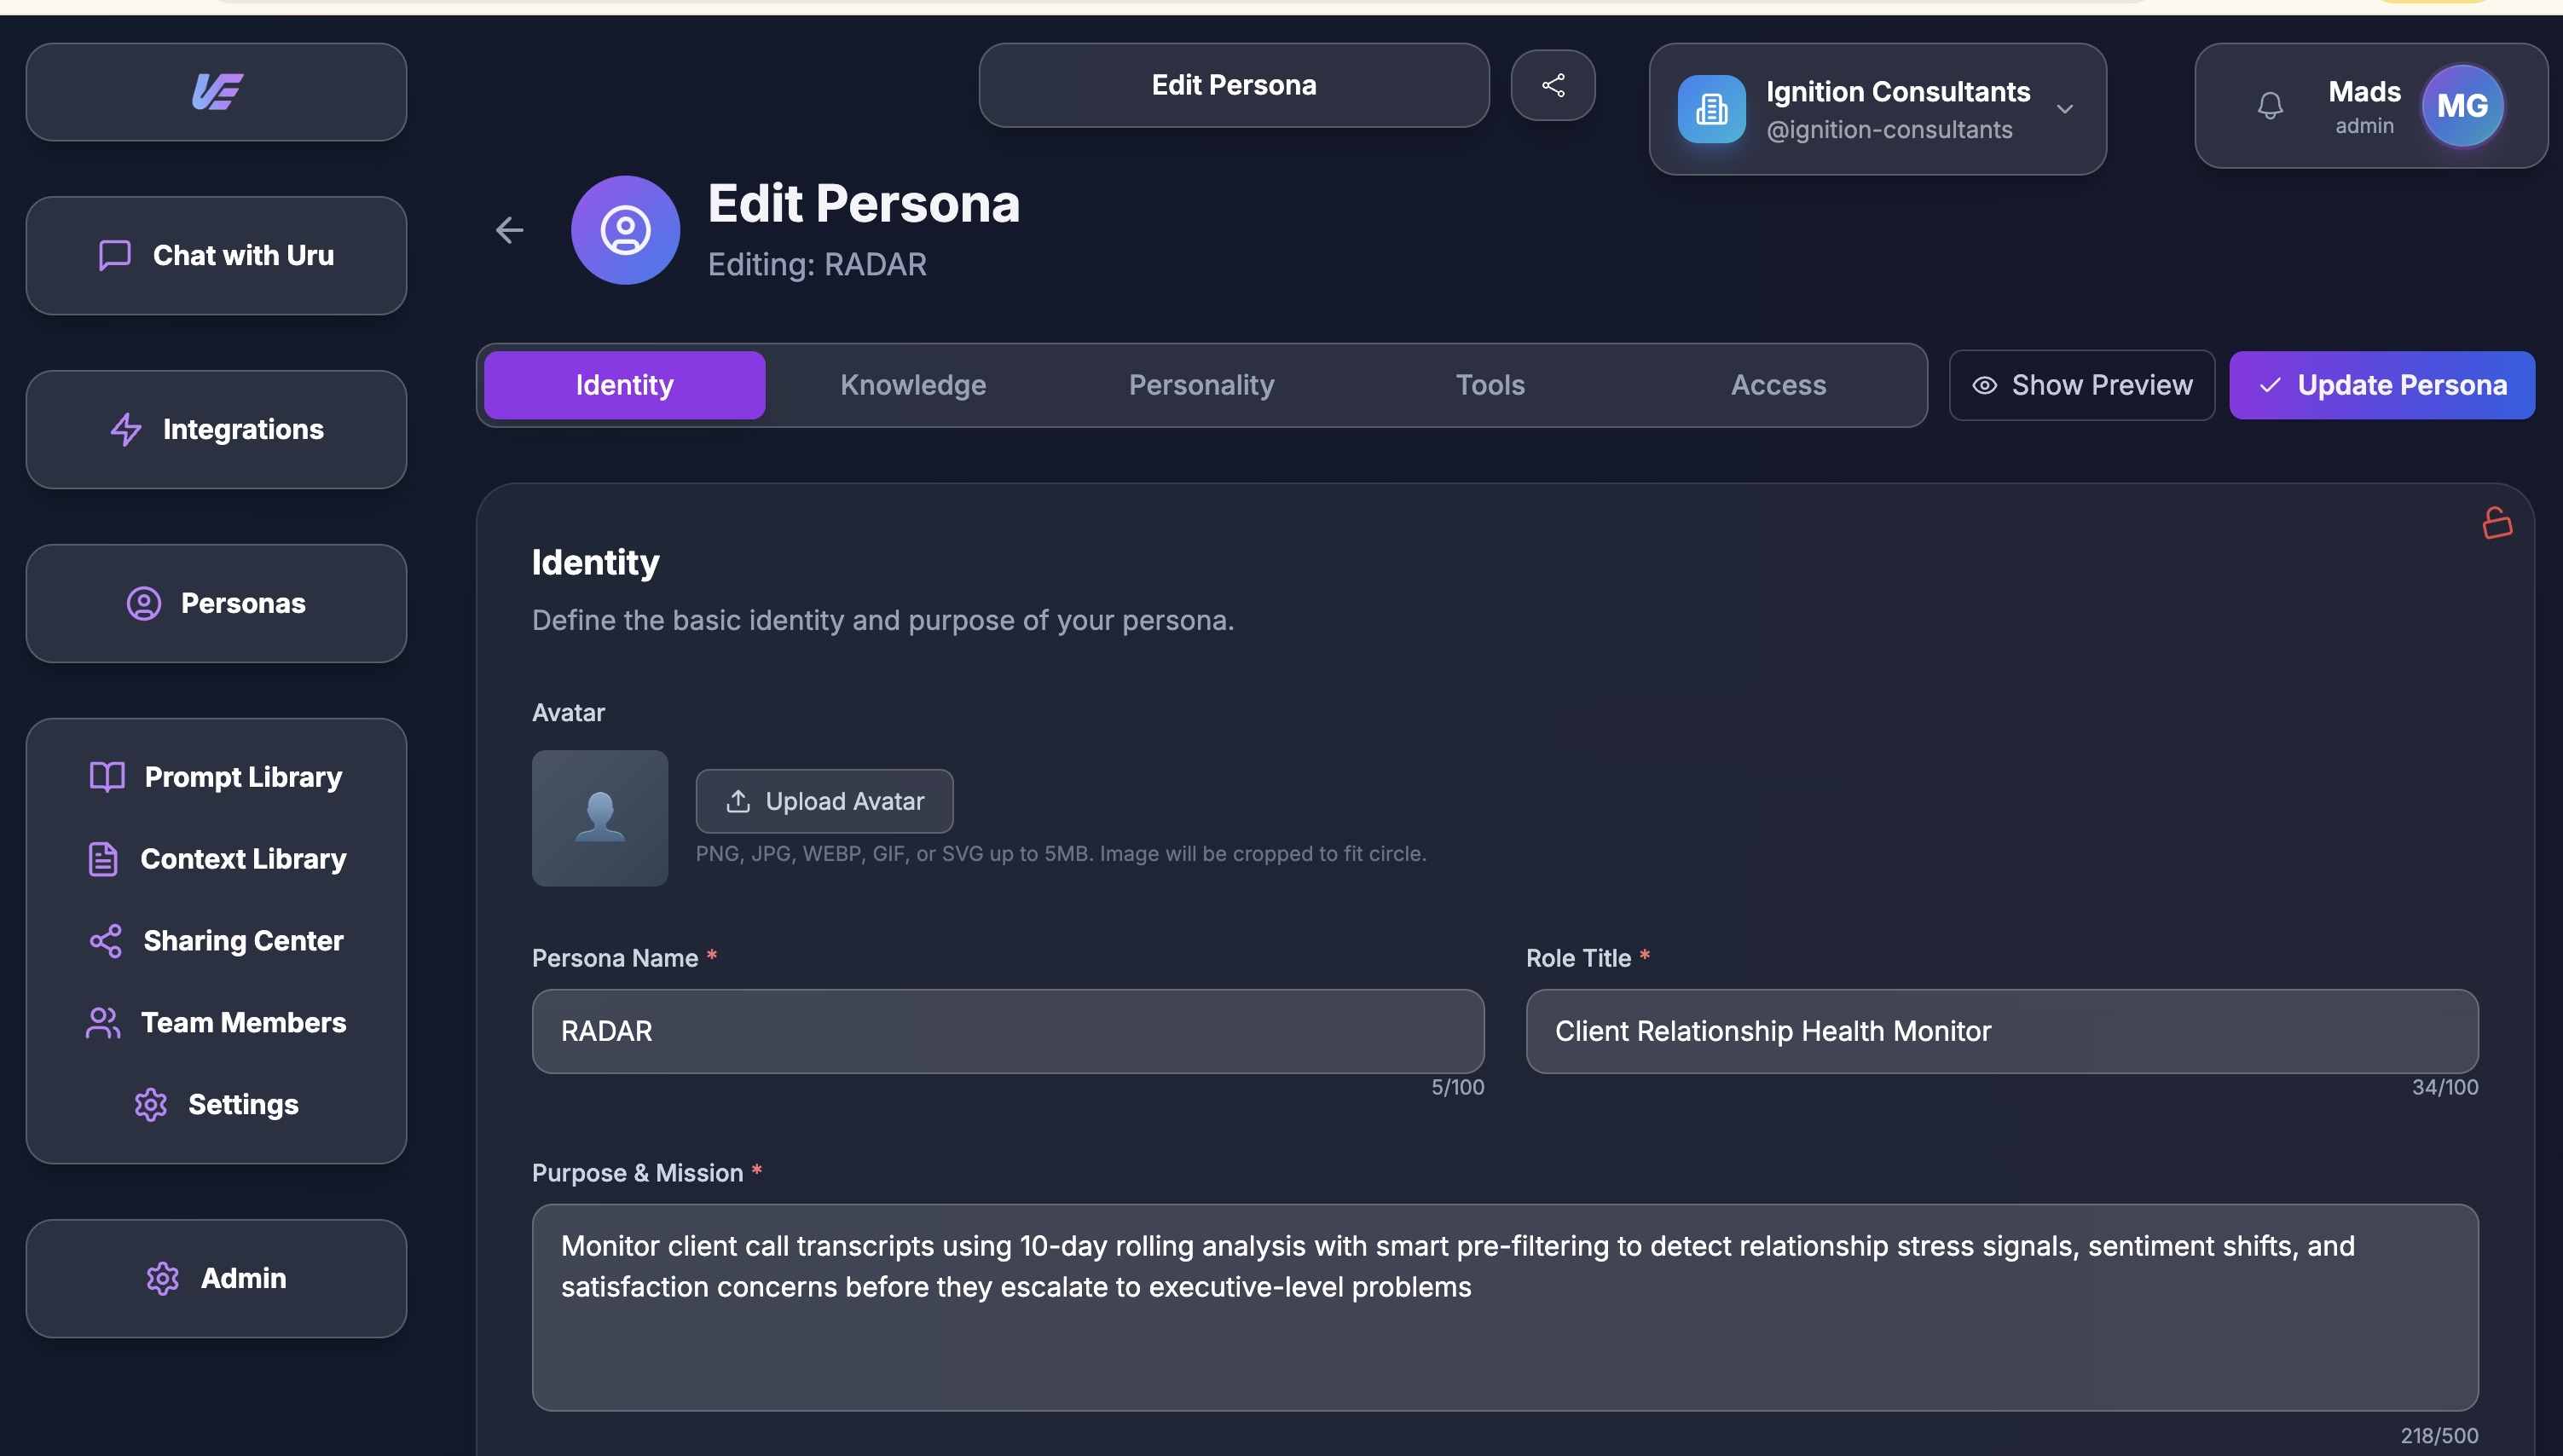Open Context Library in sidebar
The width and height of the screenshot is (2563, 1456).
[216, 858]
